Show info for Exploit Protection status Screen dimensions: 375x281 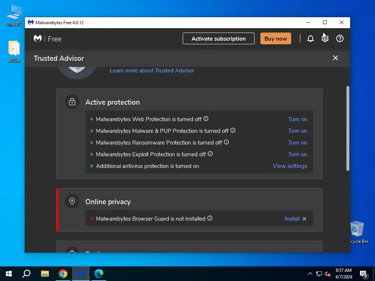tap(210, 154)
